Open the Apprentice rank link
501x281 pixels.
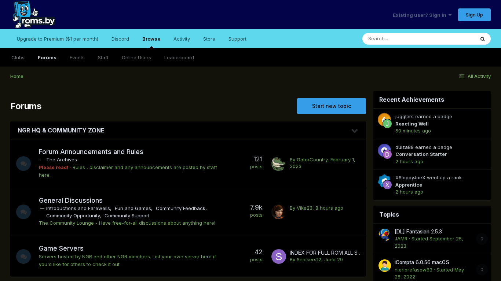click(409, 185)
